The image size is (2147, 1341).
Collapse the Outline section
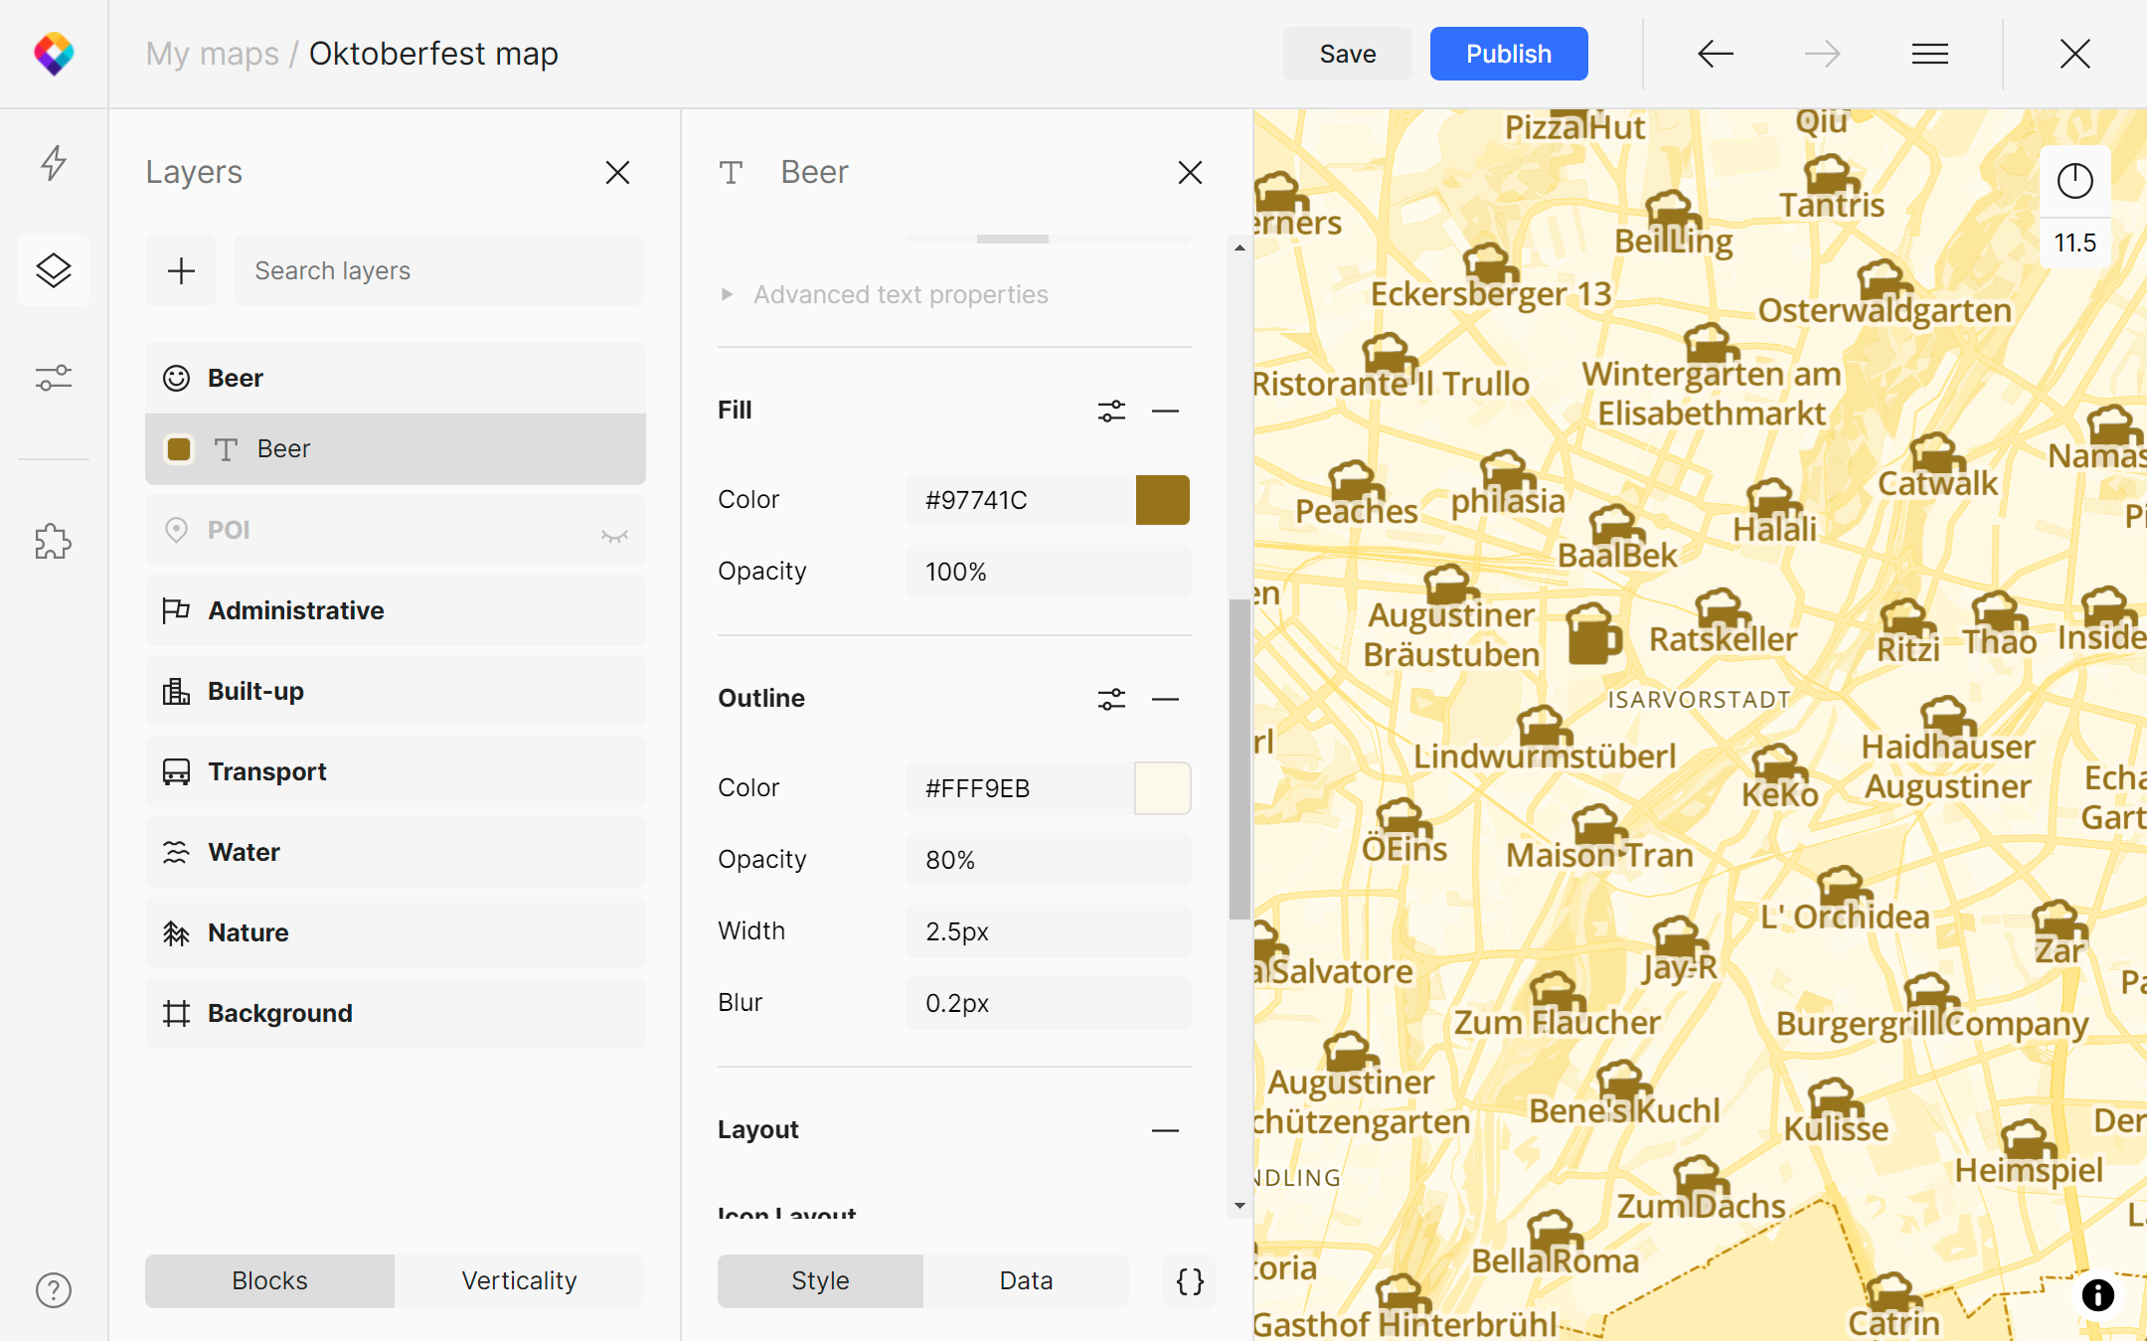point(1165,699)
